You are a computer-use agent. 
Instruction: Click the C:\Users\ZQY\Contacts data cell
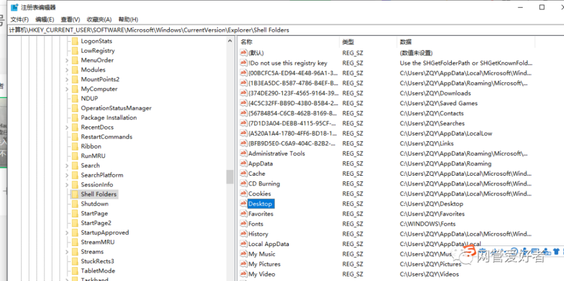point(431,113)
